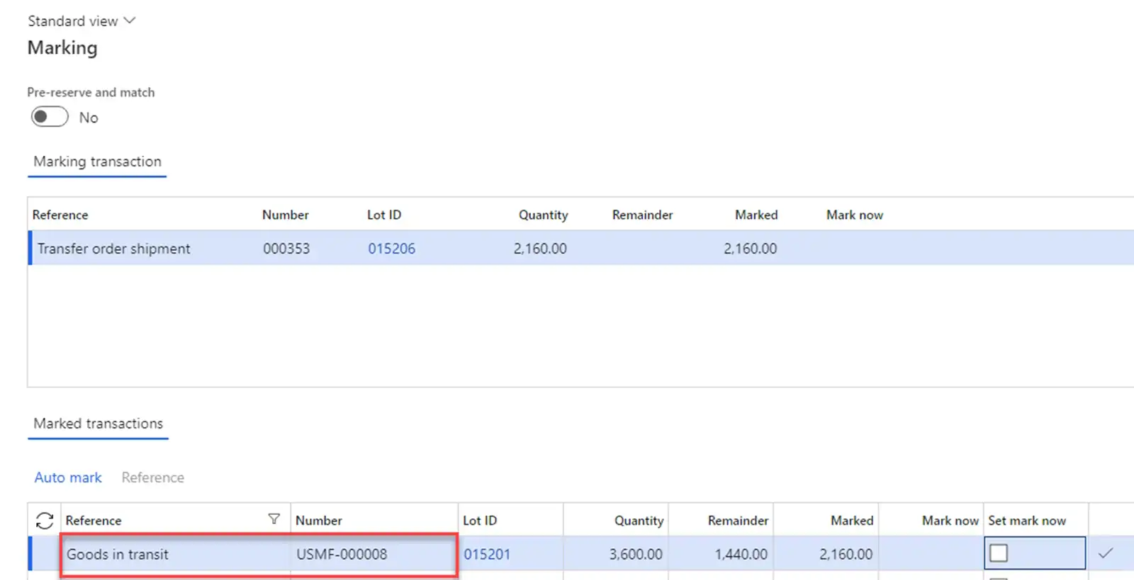This screenshot has width=1134, height=580.
Task: Click the Auto mark button
Action: click(x=68, y=477)
